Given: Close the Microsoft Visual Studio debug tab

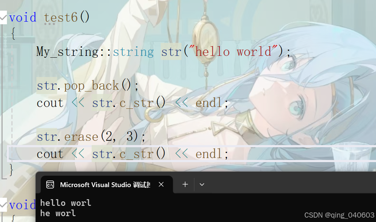Looking at the screenshot, I should click(161, 184).
